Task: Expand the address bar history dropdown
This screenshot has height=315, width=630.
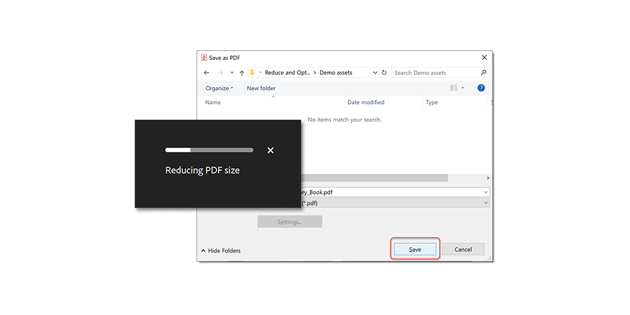Action: [x=375, y=72]
